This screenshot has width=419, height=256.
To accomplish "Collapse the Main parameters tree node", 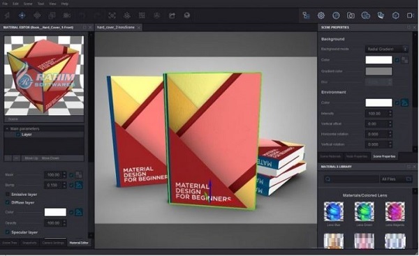I will click(x=7, y=128).
